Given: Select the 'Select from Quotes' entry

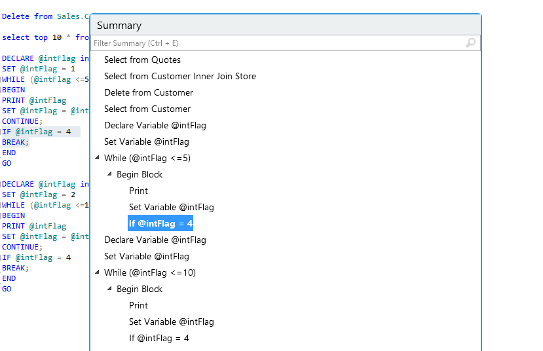Looking at the screenshot, I should 142,60.
